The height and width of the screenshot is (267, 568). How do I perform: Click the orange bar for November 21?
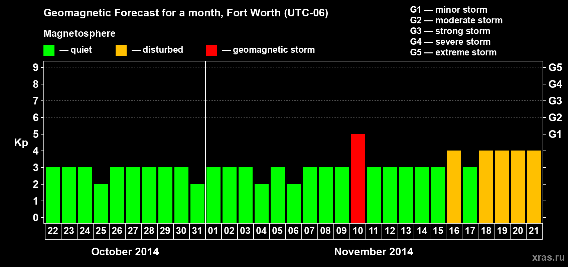(x=534, y=187)
